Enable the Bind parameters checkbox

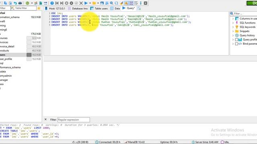coord(237,44)
